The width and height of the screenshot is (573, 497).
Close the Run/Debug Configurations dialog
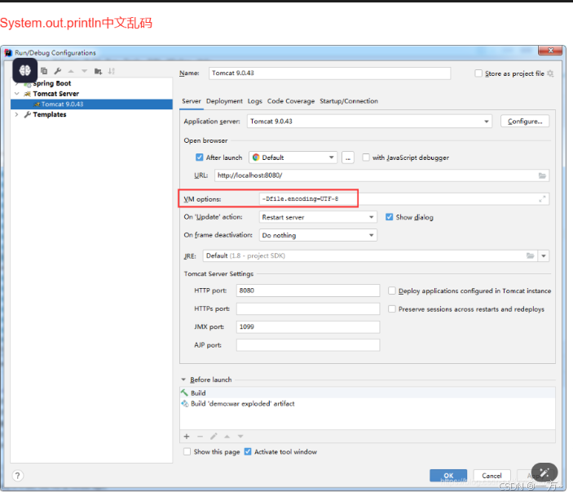[x=550, y=51]
